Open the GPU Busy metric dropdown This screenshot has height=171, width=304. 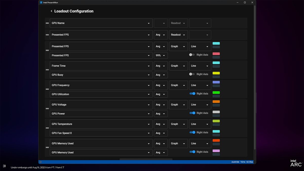(101, 75)
